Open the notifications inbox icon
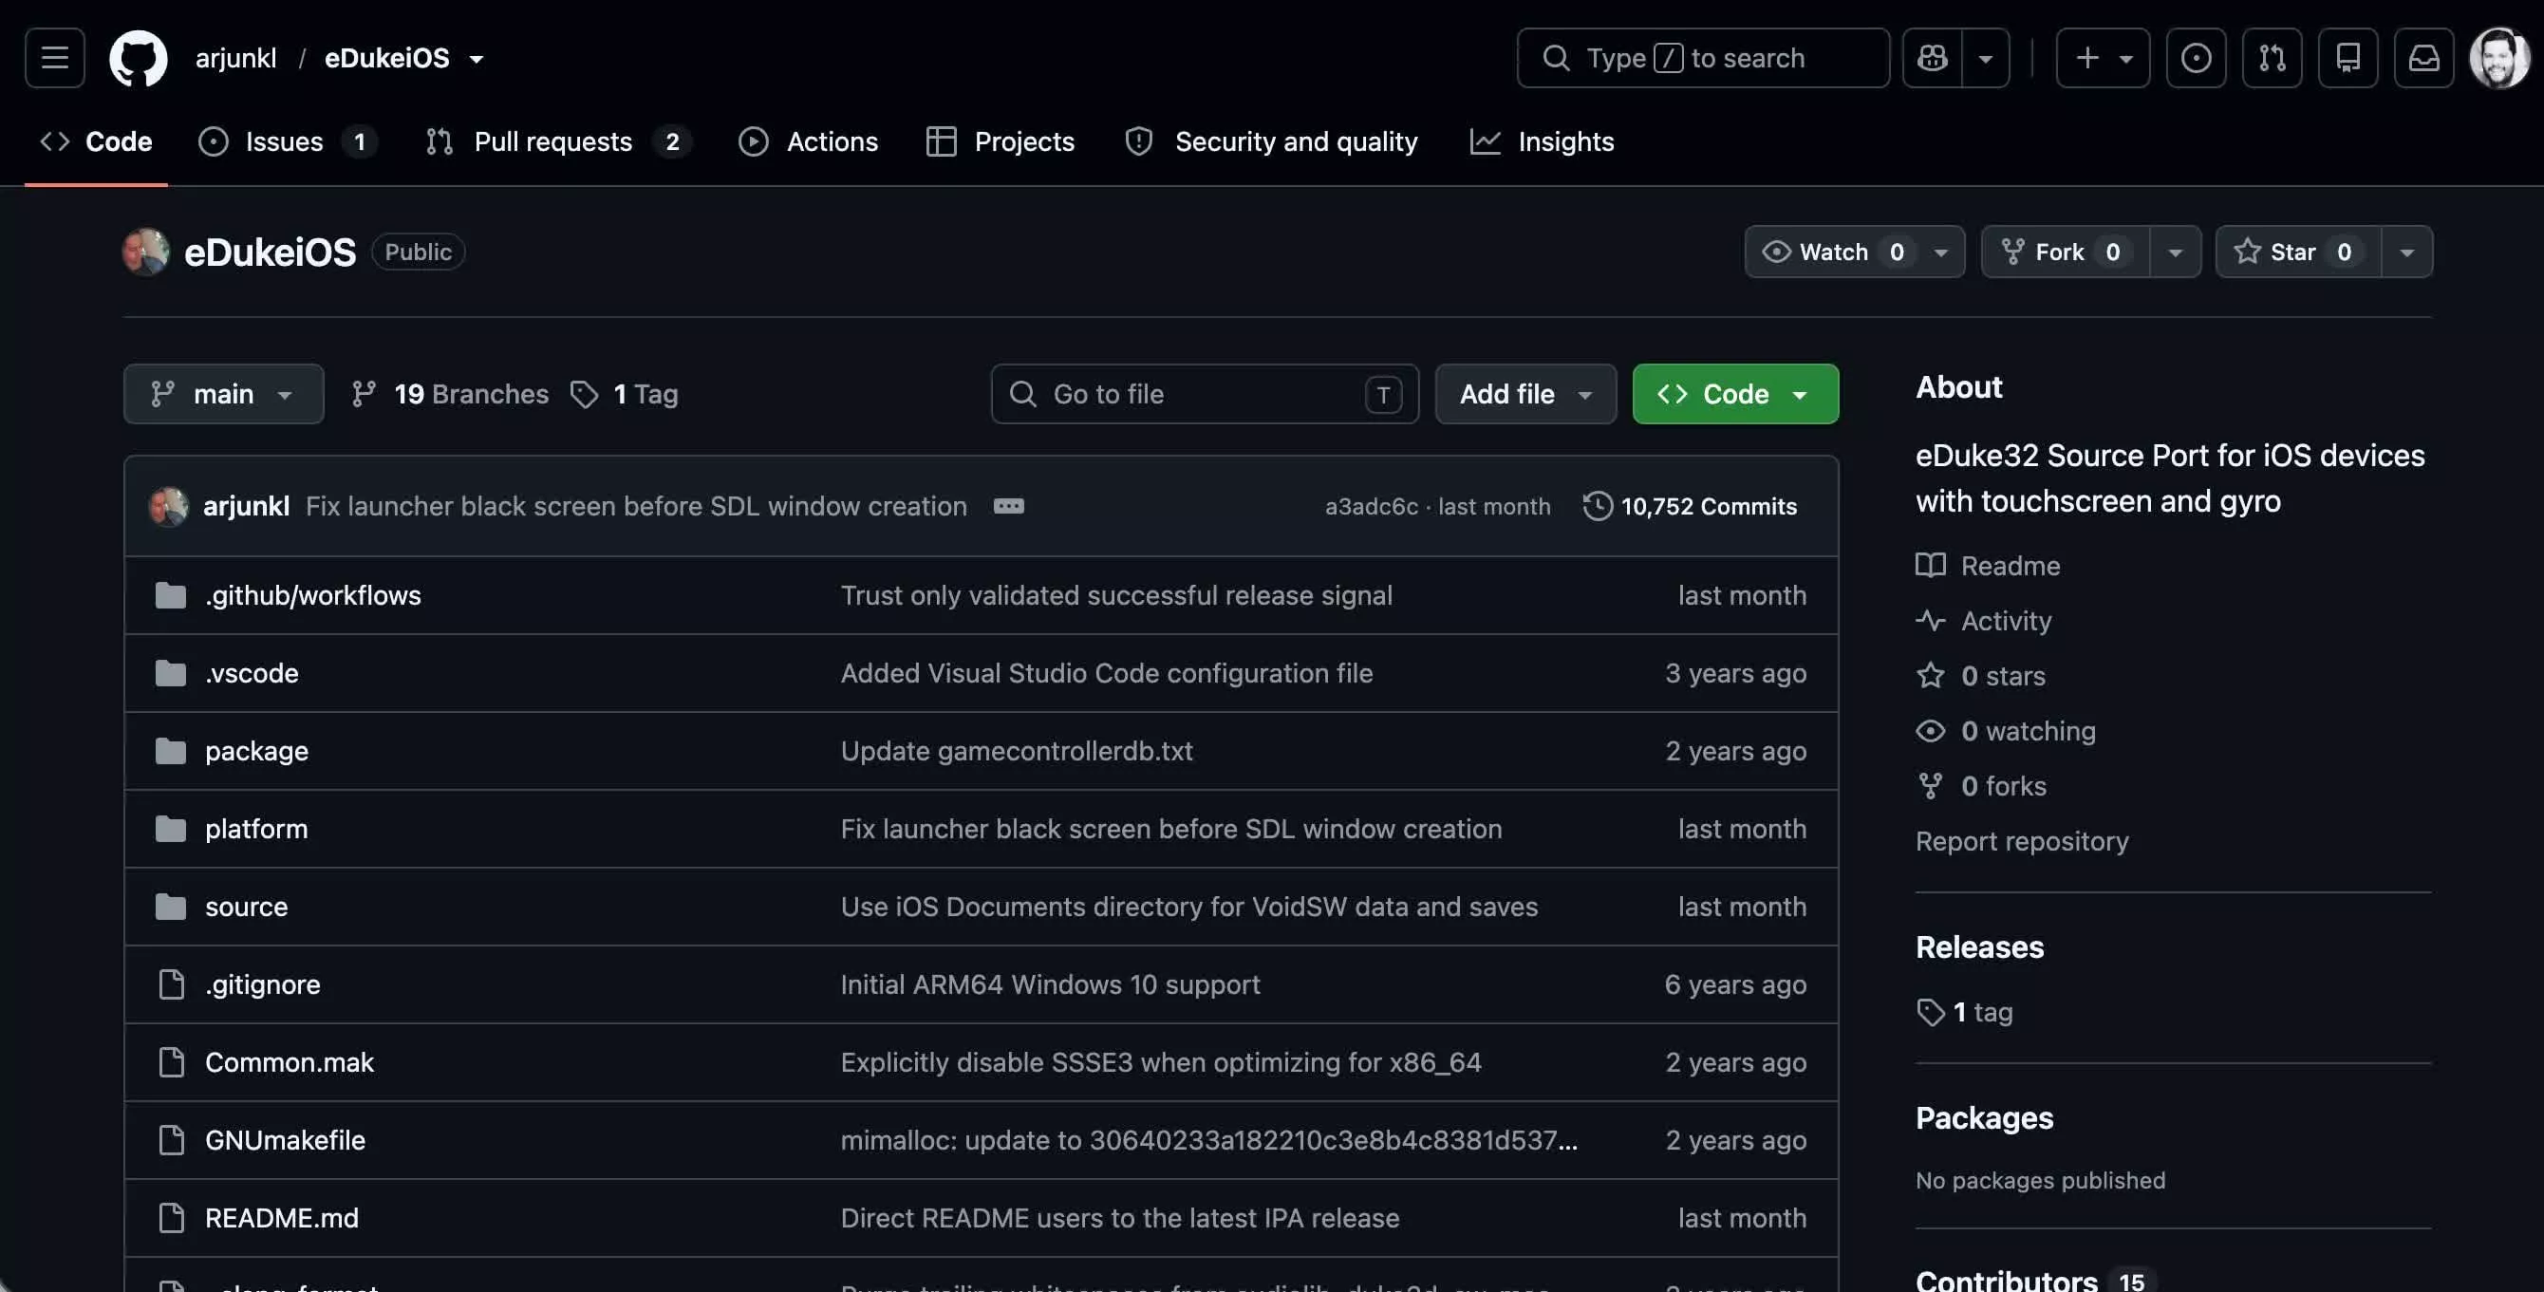This screenshot has width=2544, height=1292. 2424,57
